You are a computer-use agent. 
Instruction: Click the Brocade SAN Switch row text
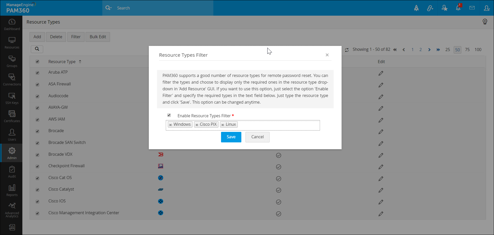coord(67,143)
